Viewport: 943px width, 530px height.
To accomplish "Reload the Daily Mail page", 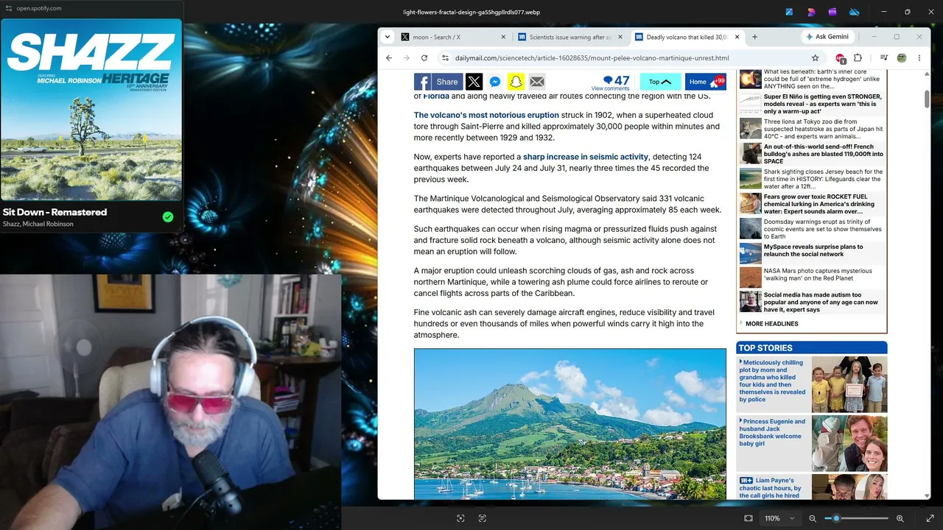I will 424,58.
